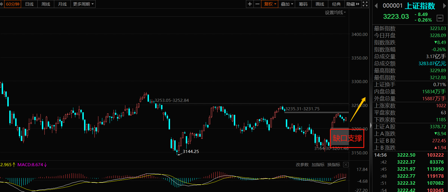Expand 设置均线 moving average settings
448x192 pixels.
click(x=335, y=13)
